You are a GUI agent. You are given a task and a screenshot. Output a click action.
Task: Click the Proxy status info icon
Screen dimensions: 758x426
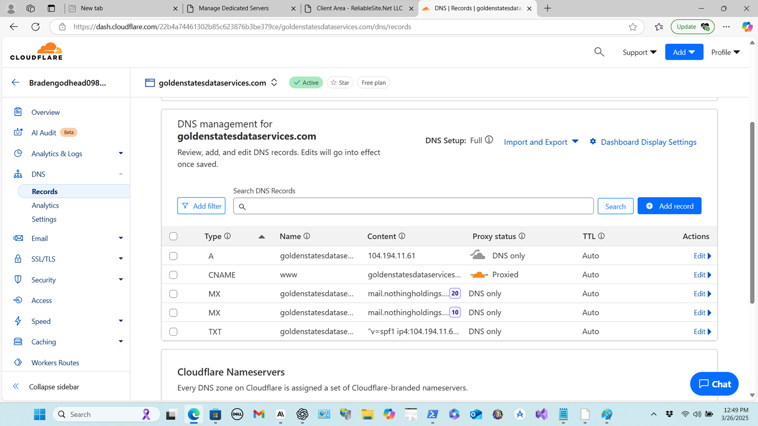[522, 236]
